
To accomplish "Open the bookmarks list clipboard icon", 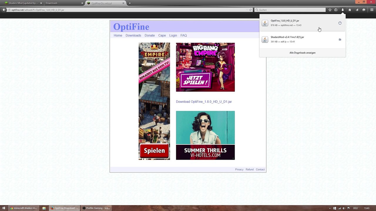I will click(x=336, y=10).
